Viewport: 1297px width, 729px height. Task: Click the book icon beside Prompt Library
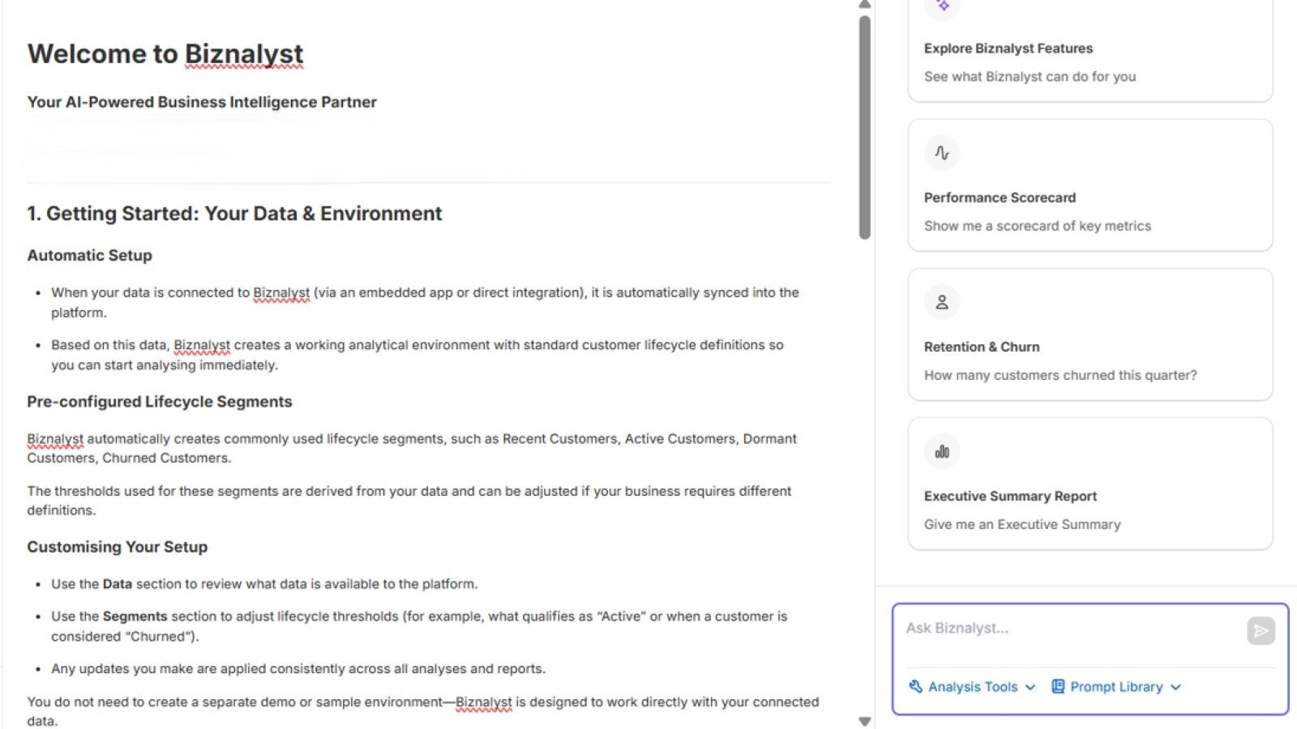point(1058,687)
